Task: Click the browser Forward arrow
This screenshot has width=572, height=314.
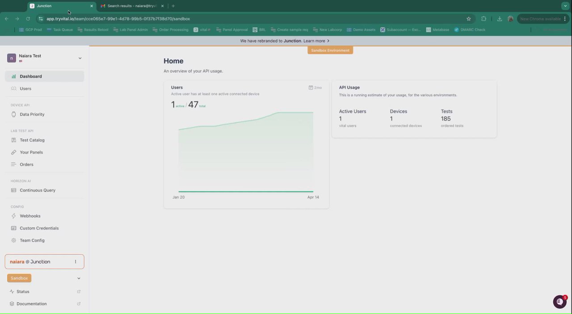Action: pos(17,19)
